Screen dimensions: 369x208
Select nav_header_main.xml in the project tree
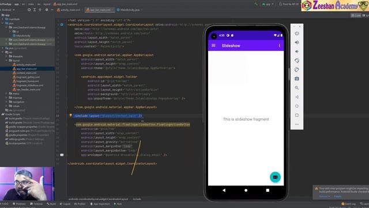click(27, 90)
